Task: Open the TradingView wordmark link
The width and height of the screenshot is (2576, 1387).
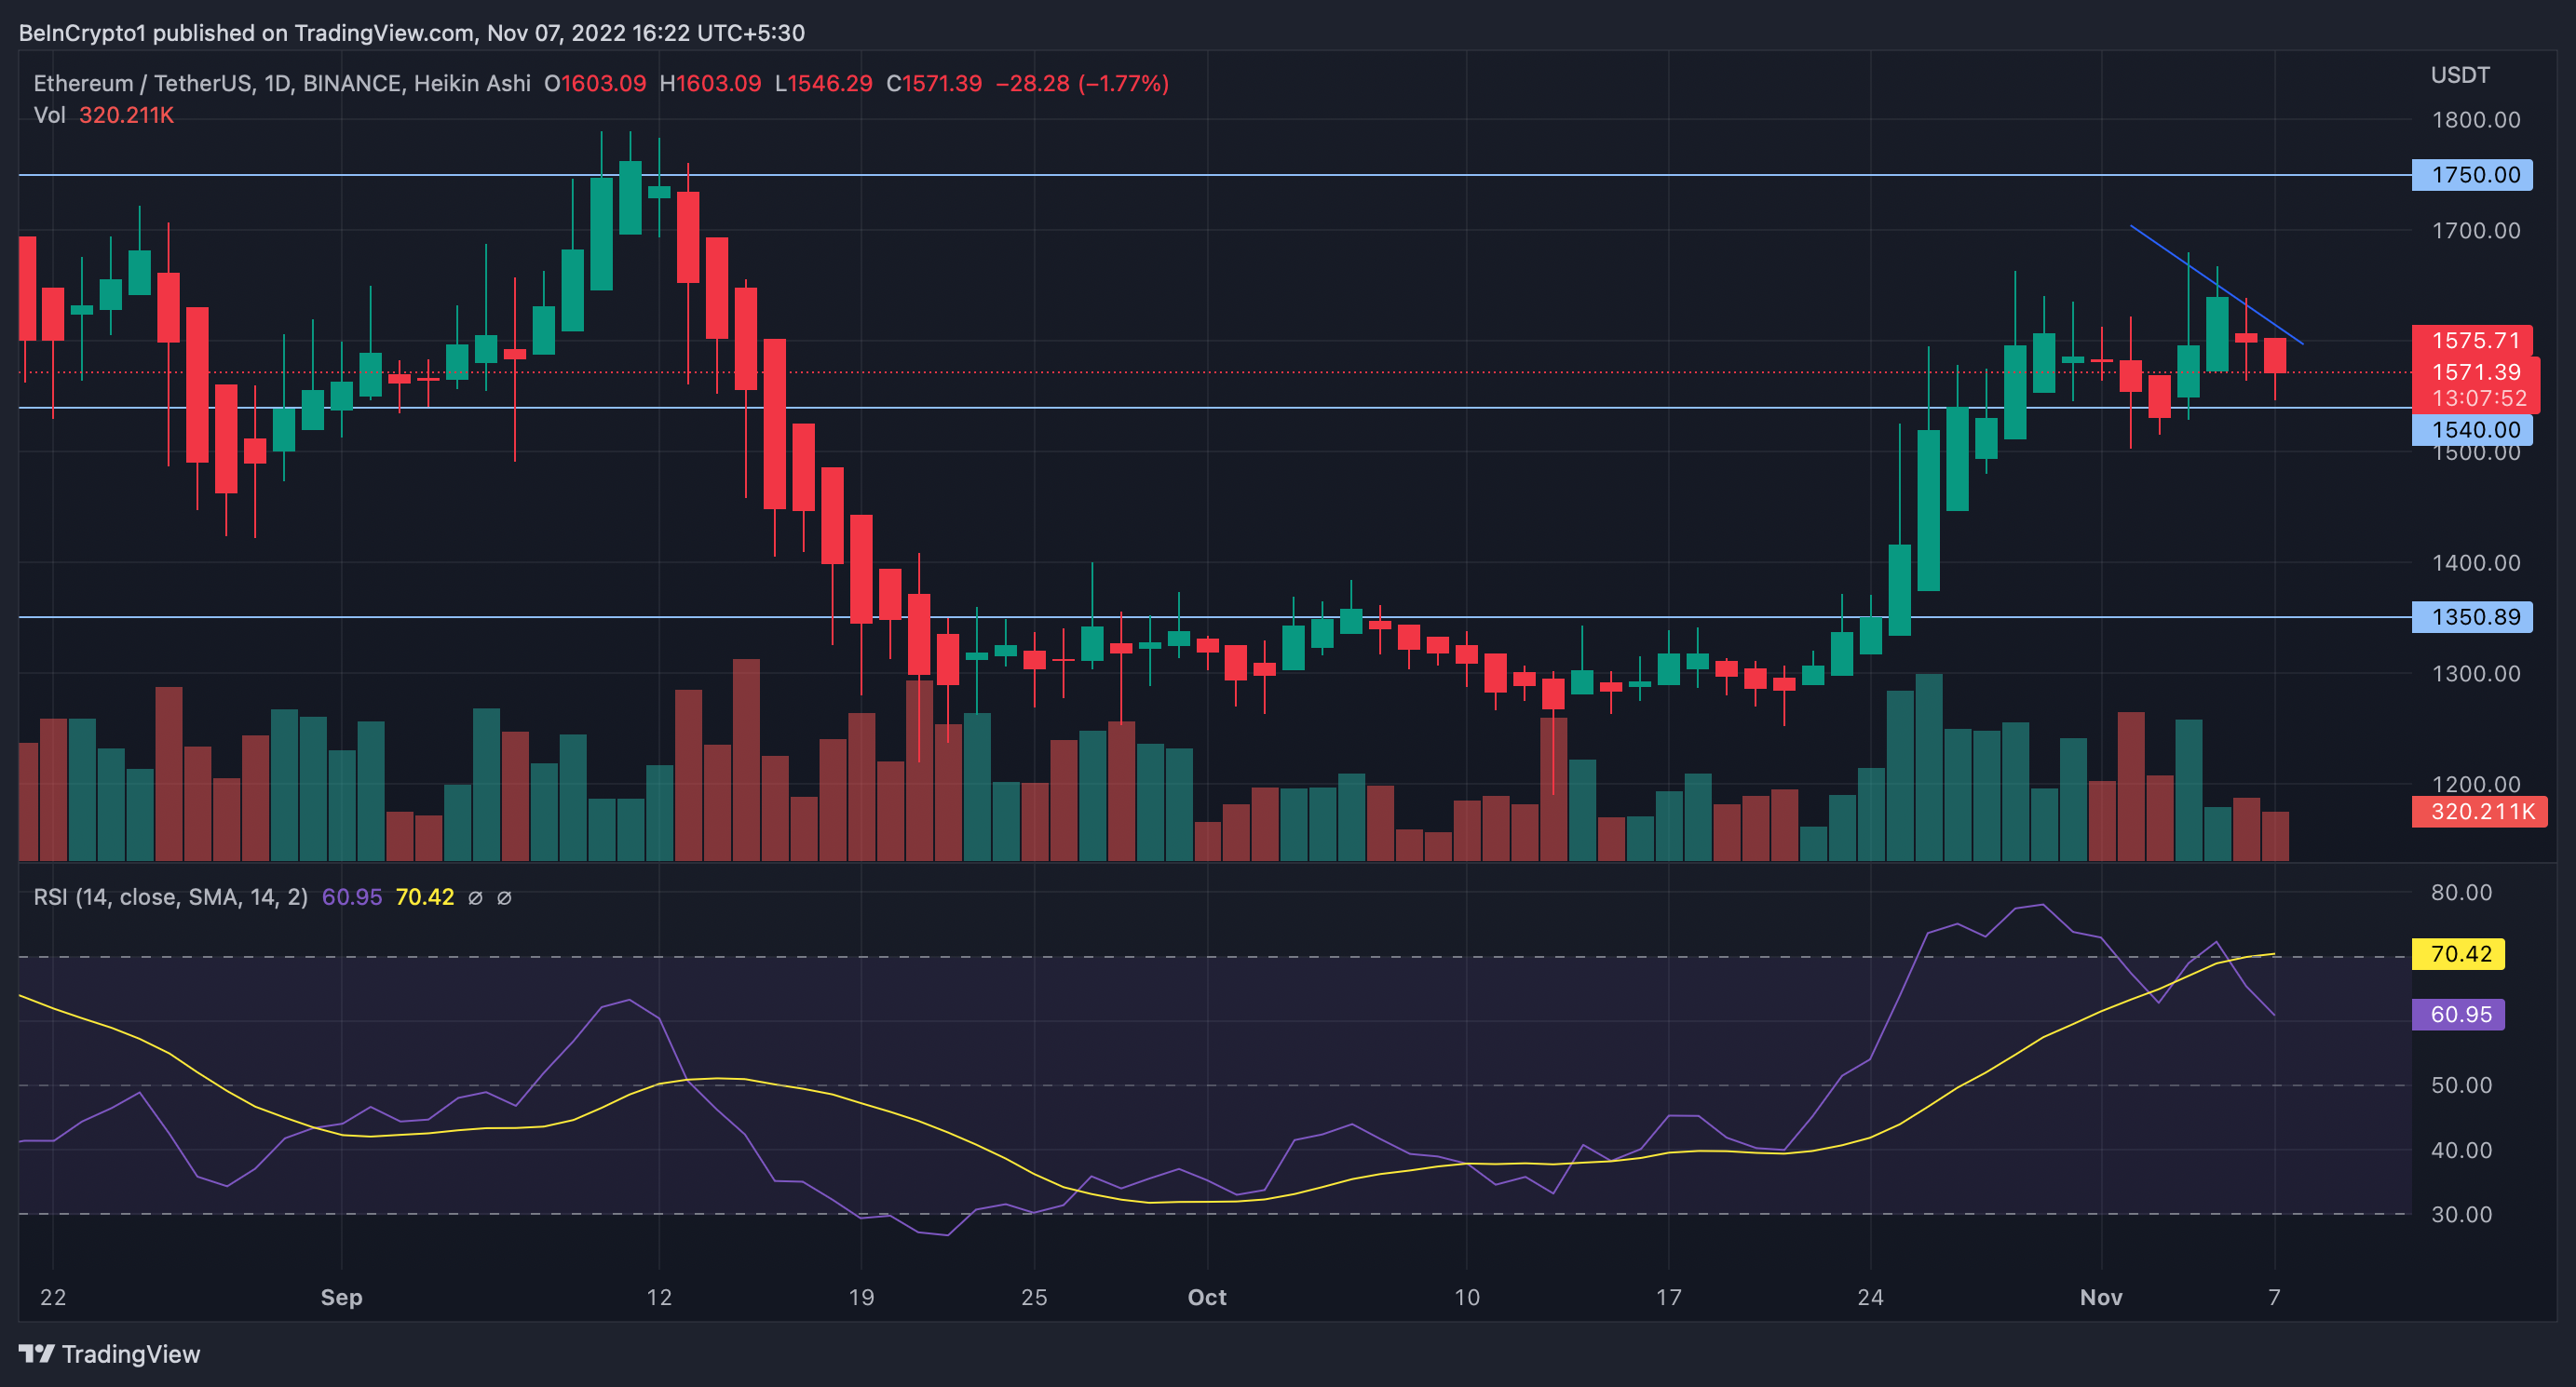Action: click(x=131, y=1354)
